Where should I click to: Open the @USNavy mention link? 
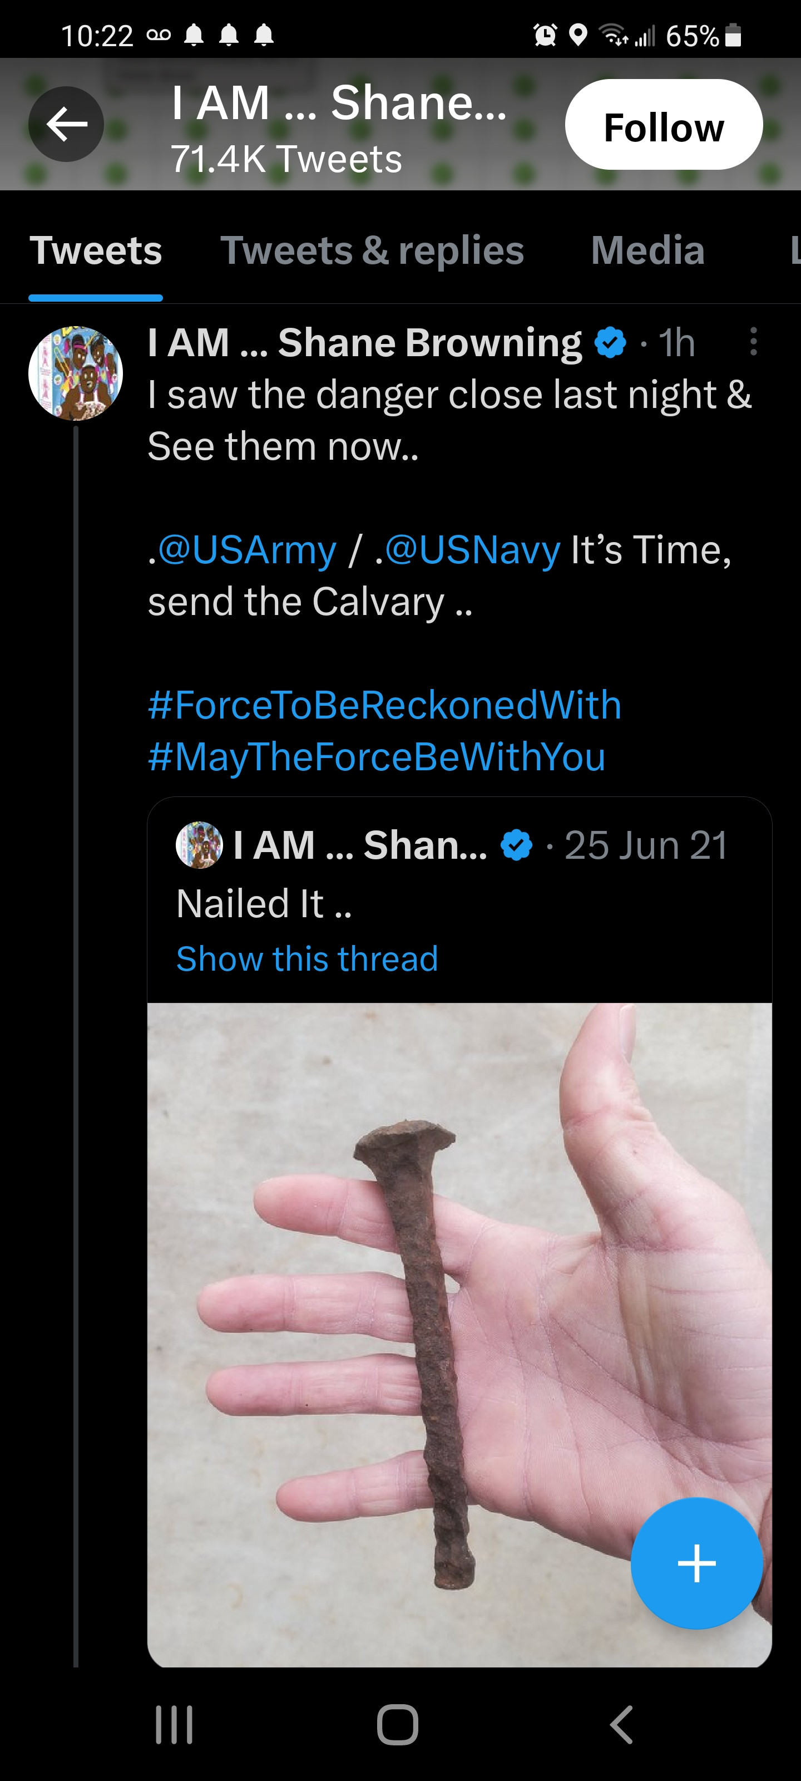click(x=472, y=550)
